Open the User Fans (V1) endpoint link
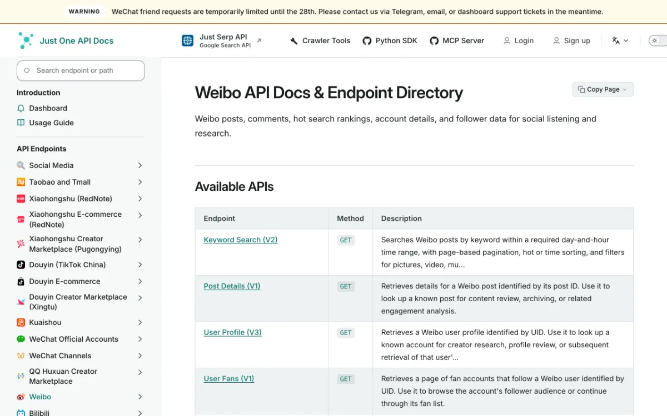Image resolution: width=667 pixels, height=416 pixels. point(229,379)
